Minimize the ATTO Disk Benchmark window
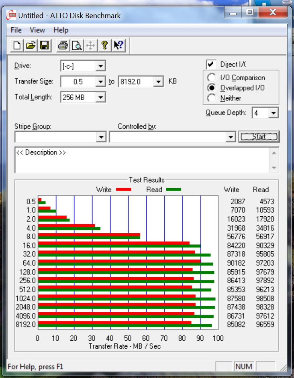Image resolution: width=294 pixels, height=378 pixels. coord(233,12)
